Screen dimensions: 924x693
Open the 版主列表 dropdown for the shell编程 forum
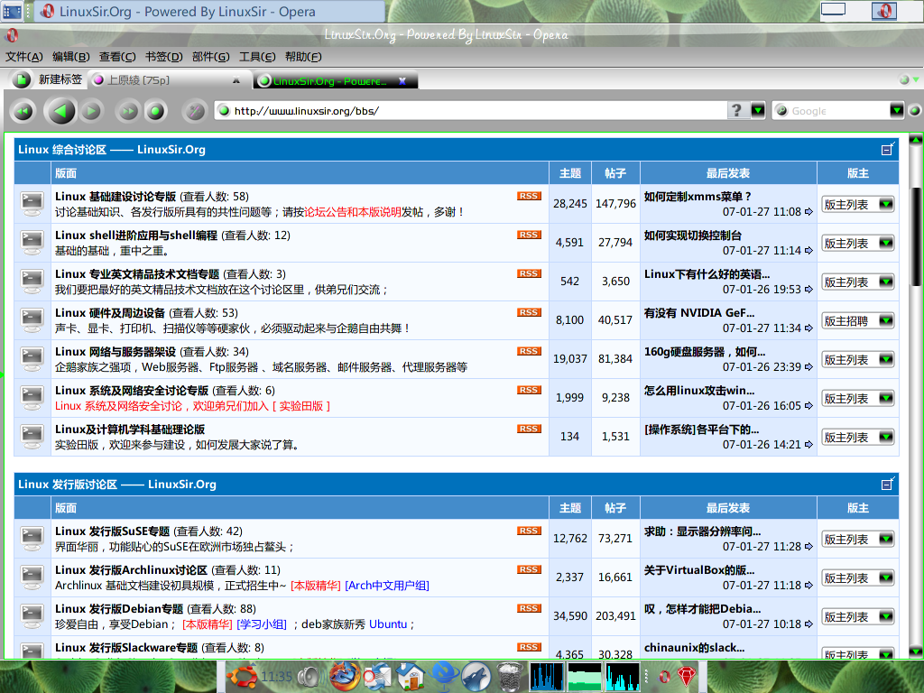pyautogui.click(x=858, y=244)
